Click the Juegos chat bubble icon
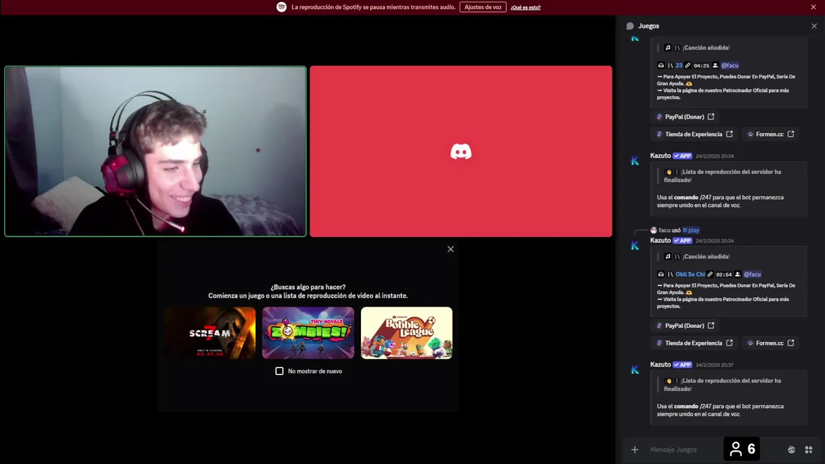This screenshot has height=464, width=825. coord(630,26)
